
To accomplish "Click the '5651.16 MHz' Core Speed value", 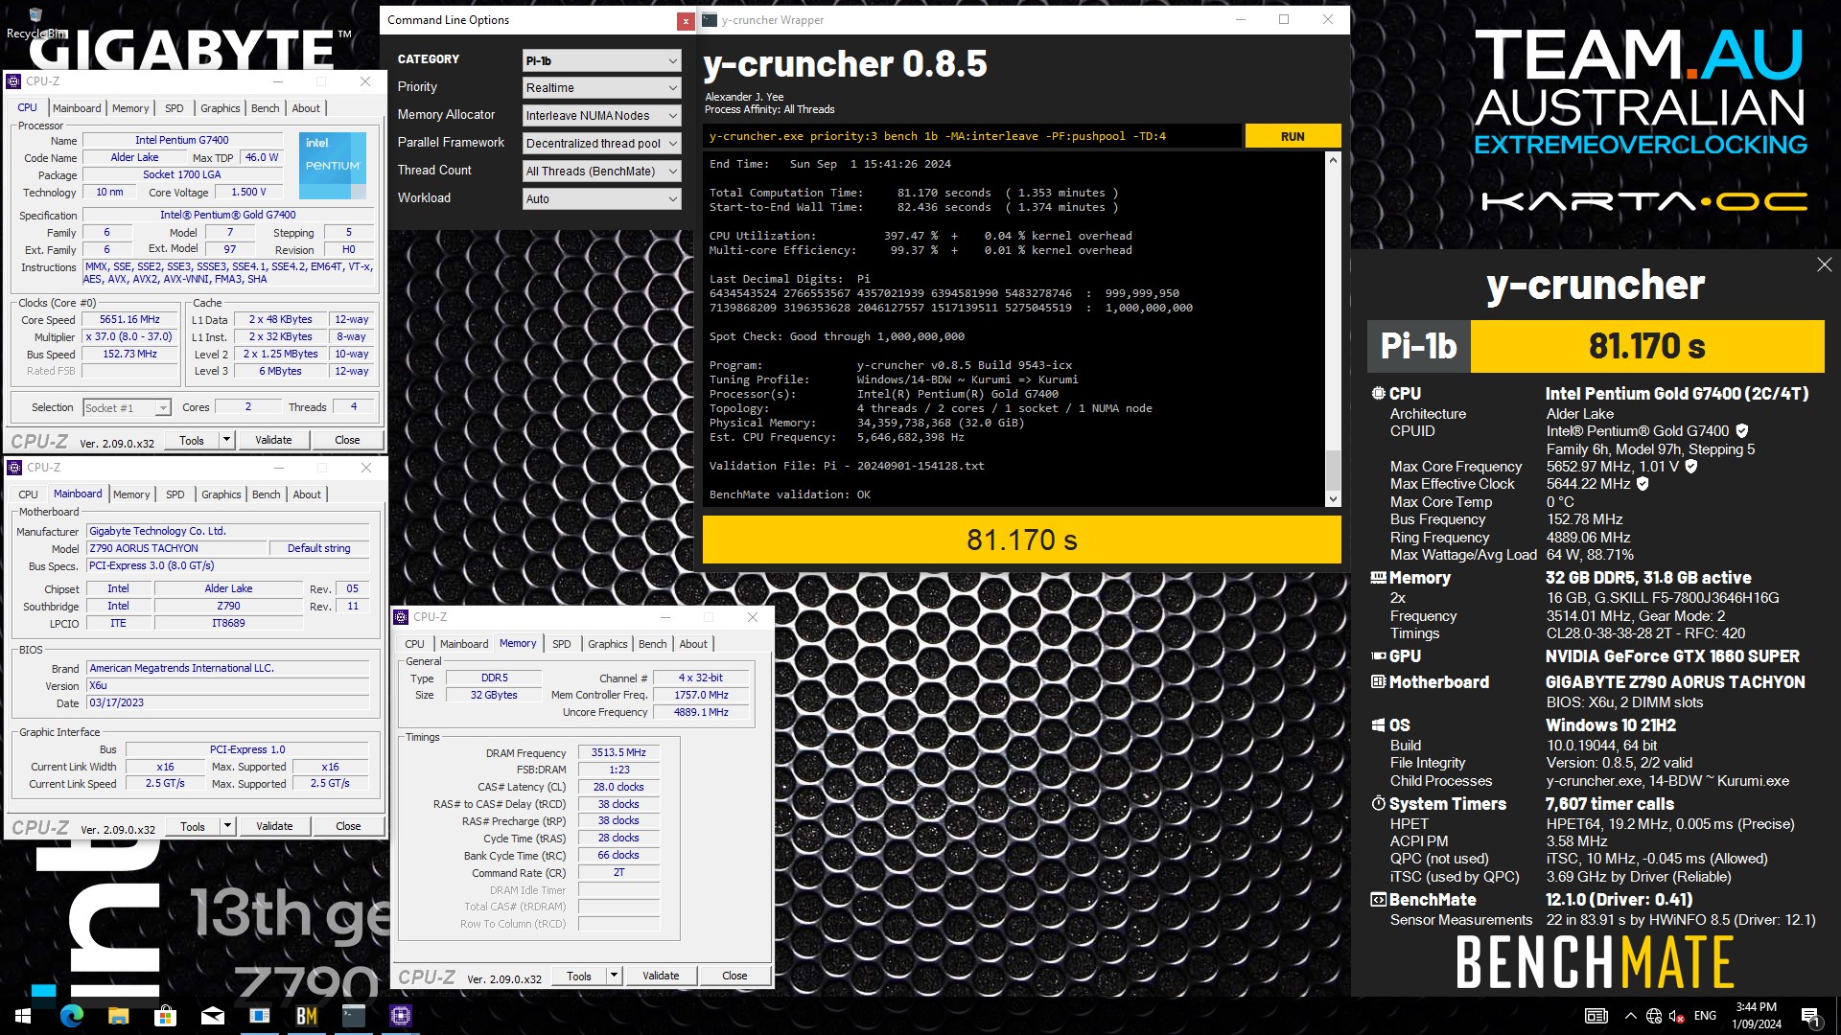I will pyautogui.click(x=130, y=320).
